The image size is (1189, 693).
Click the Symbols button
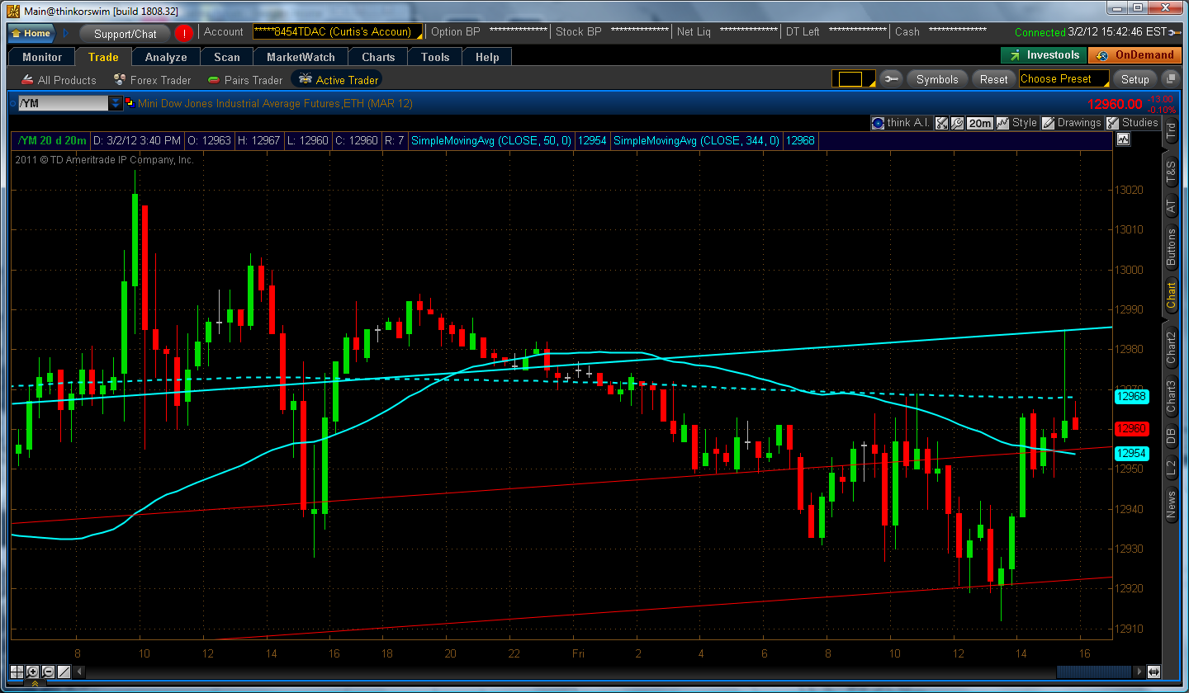(x=937, y=79)
